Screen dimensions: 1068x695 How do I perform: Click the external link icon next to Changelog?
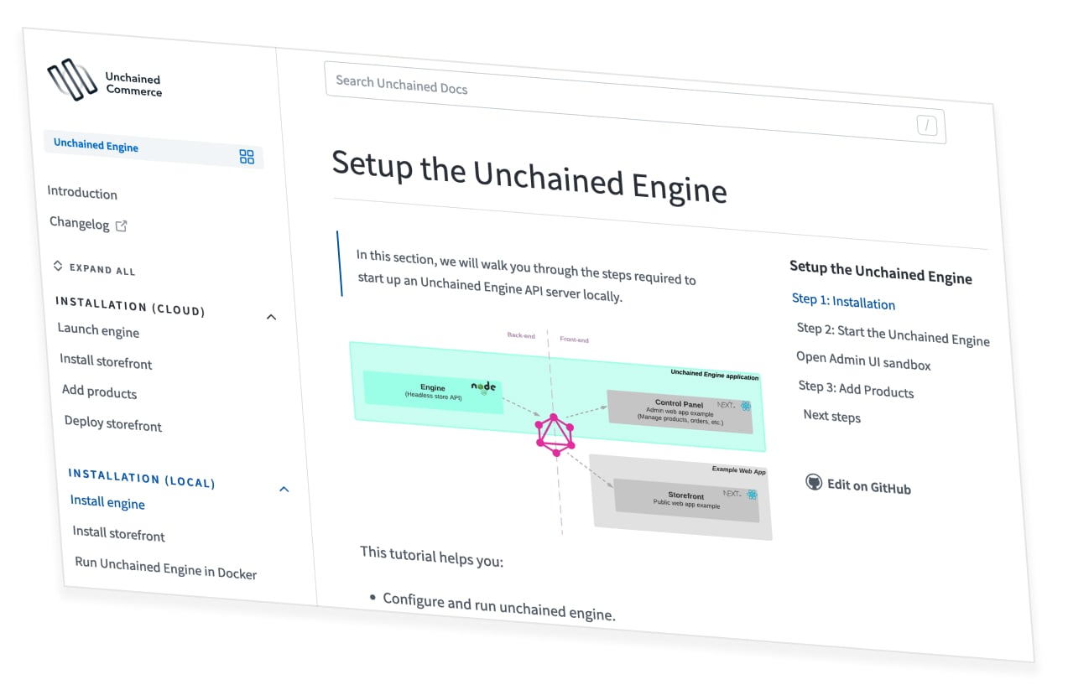point(120,225)
